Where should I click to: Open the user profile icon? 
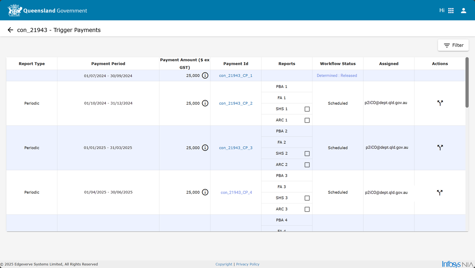pyautogui.click(x=463, y=10)
